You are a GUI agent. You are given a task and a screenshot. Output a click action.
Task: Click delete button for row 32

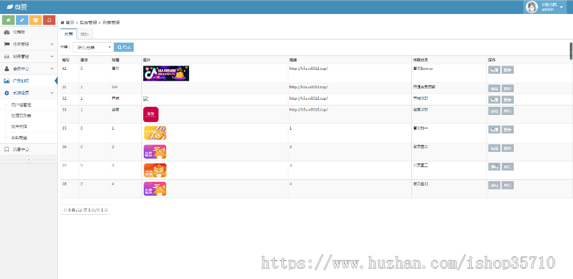[507, 100]
